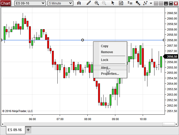This screenshot has height=135, width=179.
Task: Switch to the ES 09-16 tab
Action: (x=15, y=130)
